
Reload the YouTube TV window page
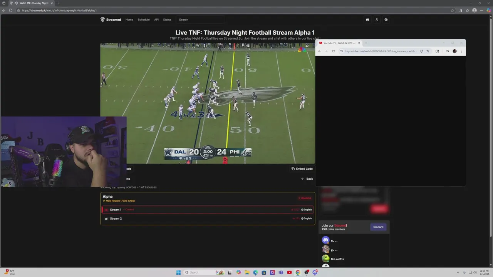[x=333, y=51]
